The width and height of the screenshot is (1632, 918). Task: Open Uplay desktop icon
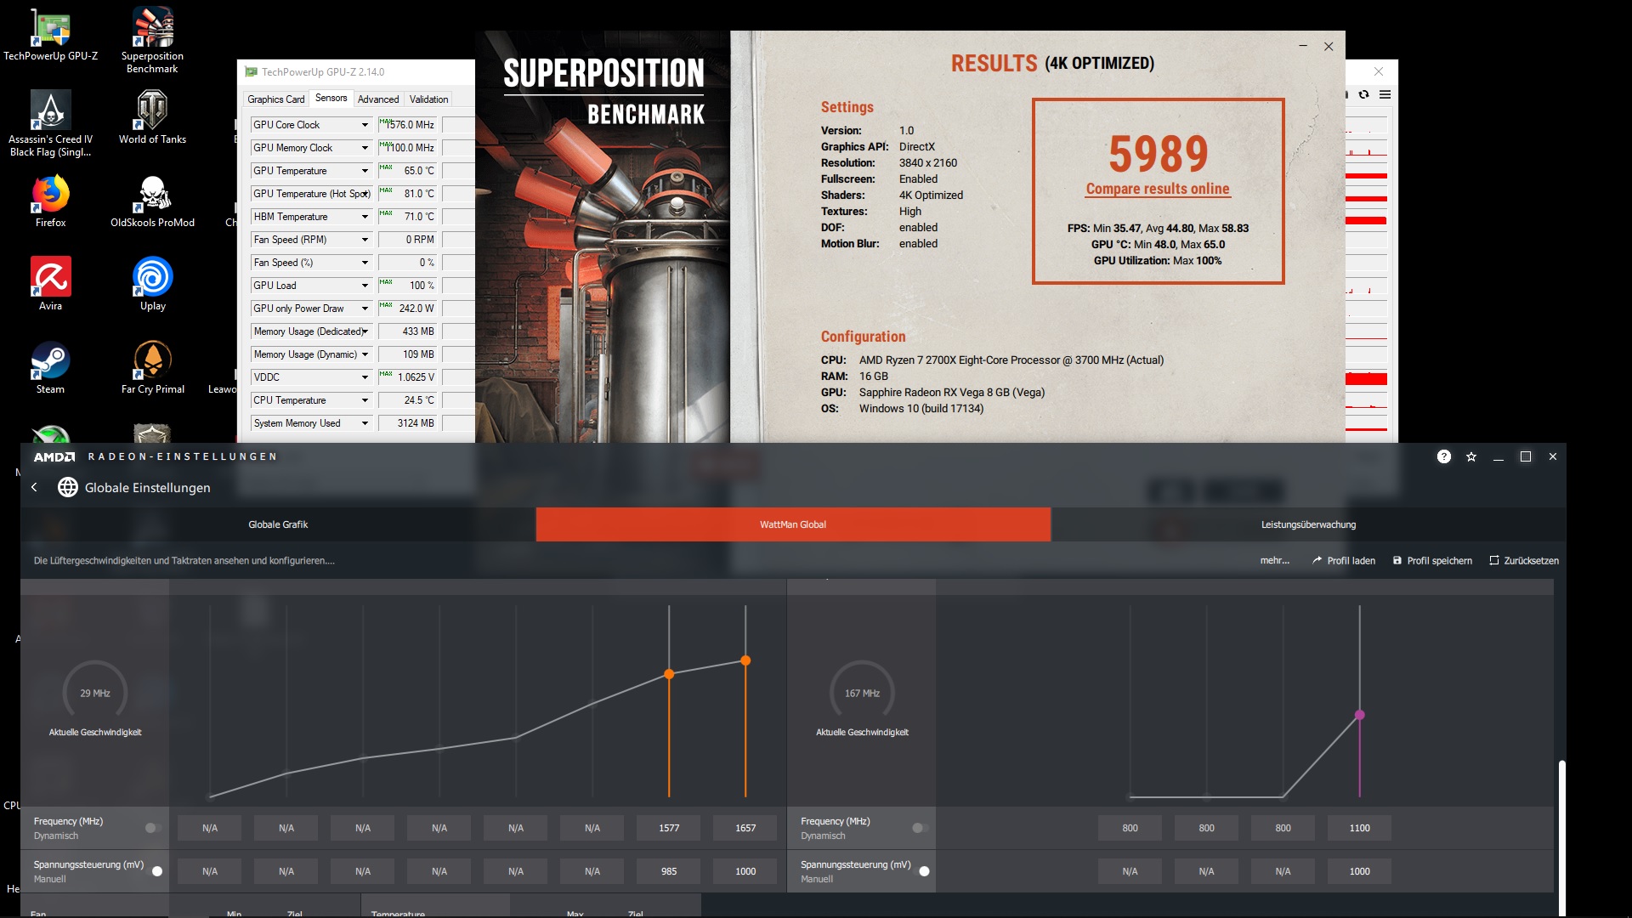coord(152,284)
